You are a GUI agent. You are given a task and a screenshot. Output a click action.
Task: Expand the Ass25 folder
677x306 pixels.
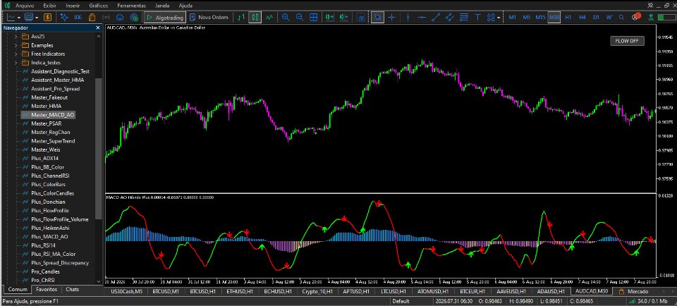(x=16, y=36)
